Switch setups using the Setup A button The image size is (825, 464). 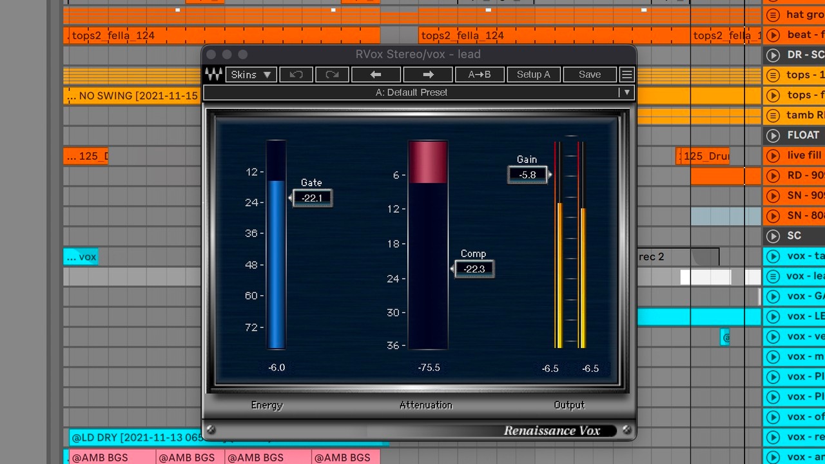click(533, 75)
